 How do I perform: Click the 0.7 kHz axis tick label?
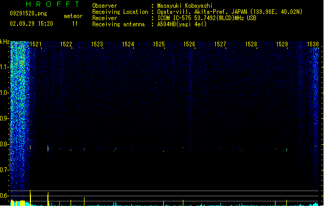(5, 170)
